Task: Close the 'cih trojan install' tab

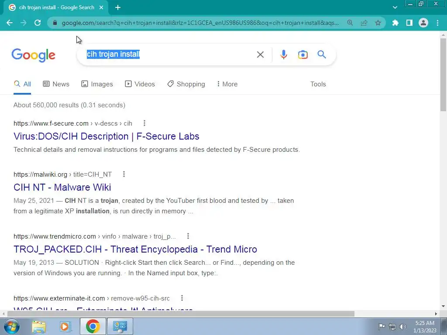Action: click(x=101, y=8)
